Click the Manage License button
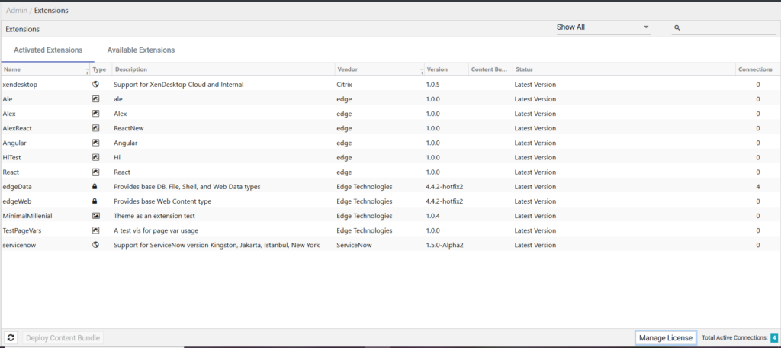This screenshot has width=781, height=348. point(666,337)
